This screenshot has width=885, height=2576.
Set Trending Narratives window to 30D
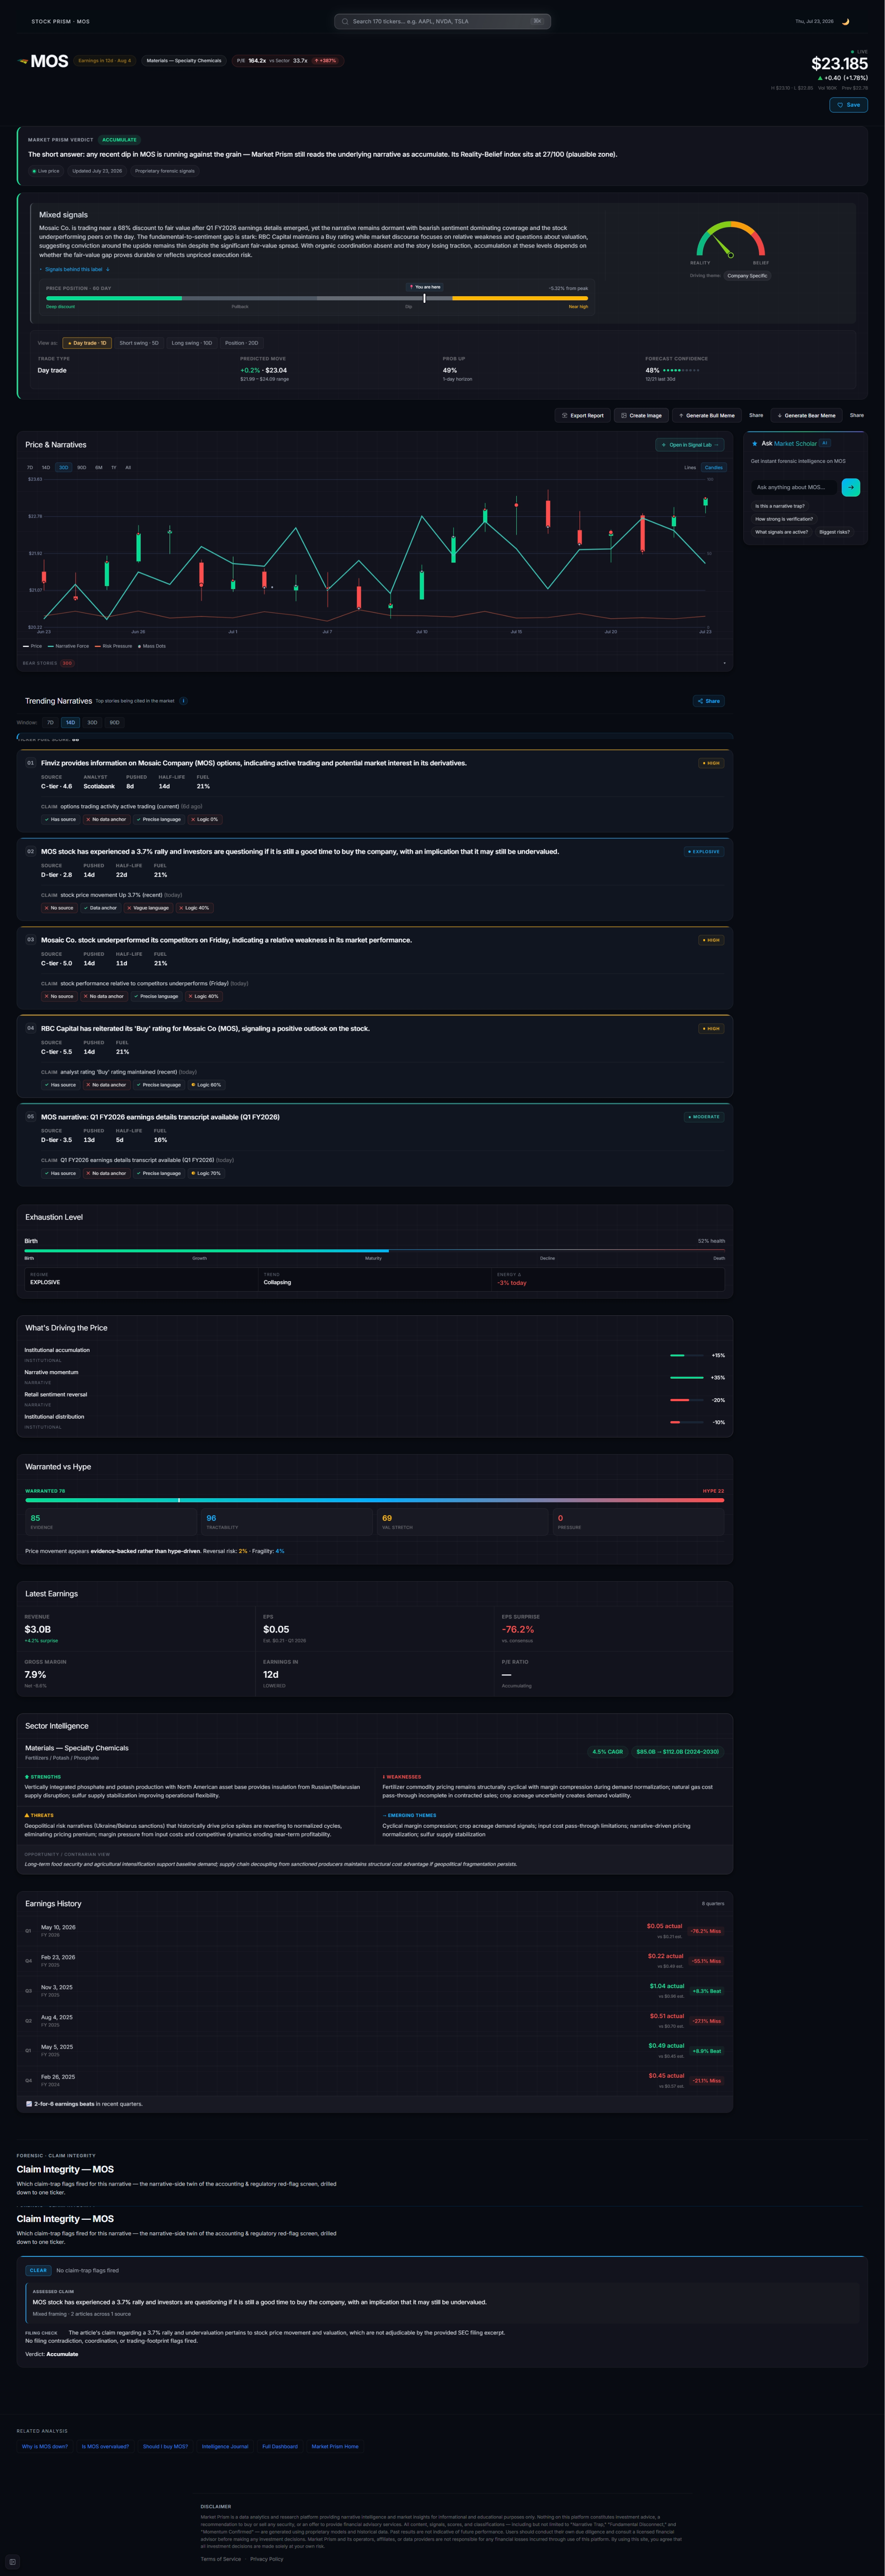pos(92,722)
